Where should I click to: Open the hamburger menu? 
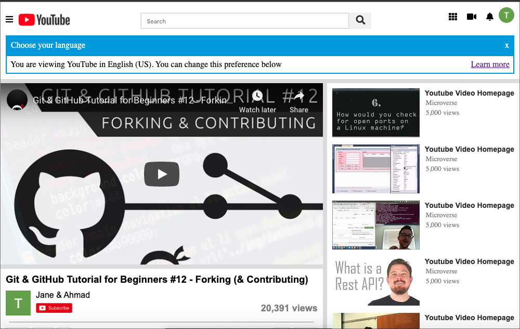click(x=9, y=20)
